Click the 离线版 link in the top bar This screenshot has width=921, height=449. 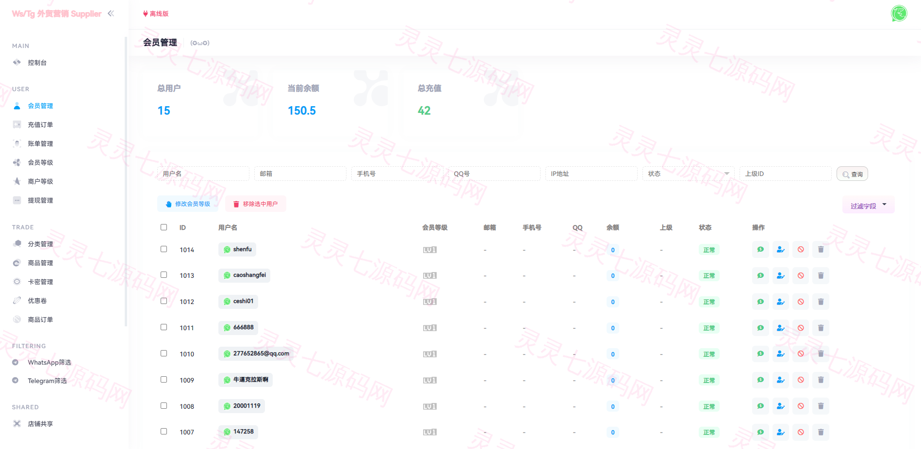156,14
